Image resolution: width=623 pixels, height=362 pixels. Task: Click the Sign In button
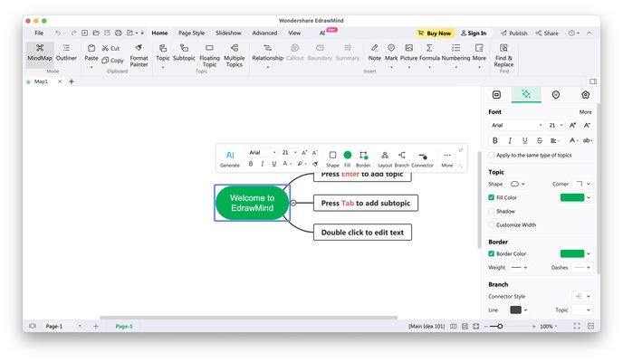click(474, 33)
